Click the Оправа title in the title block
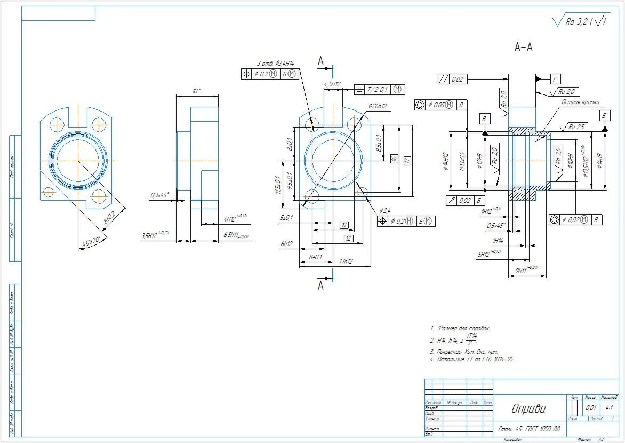The width and height of the screenshot is (625, 443). pos(529,408)
